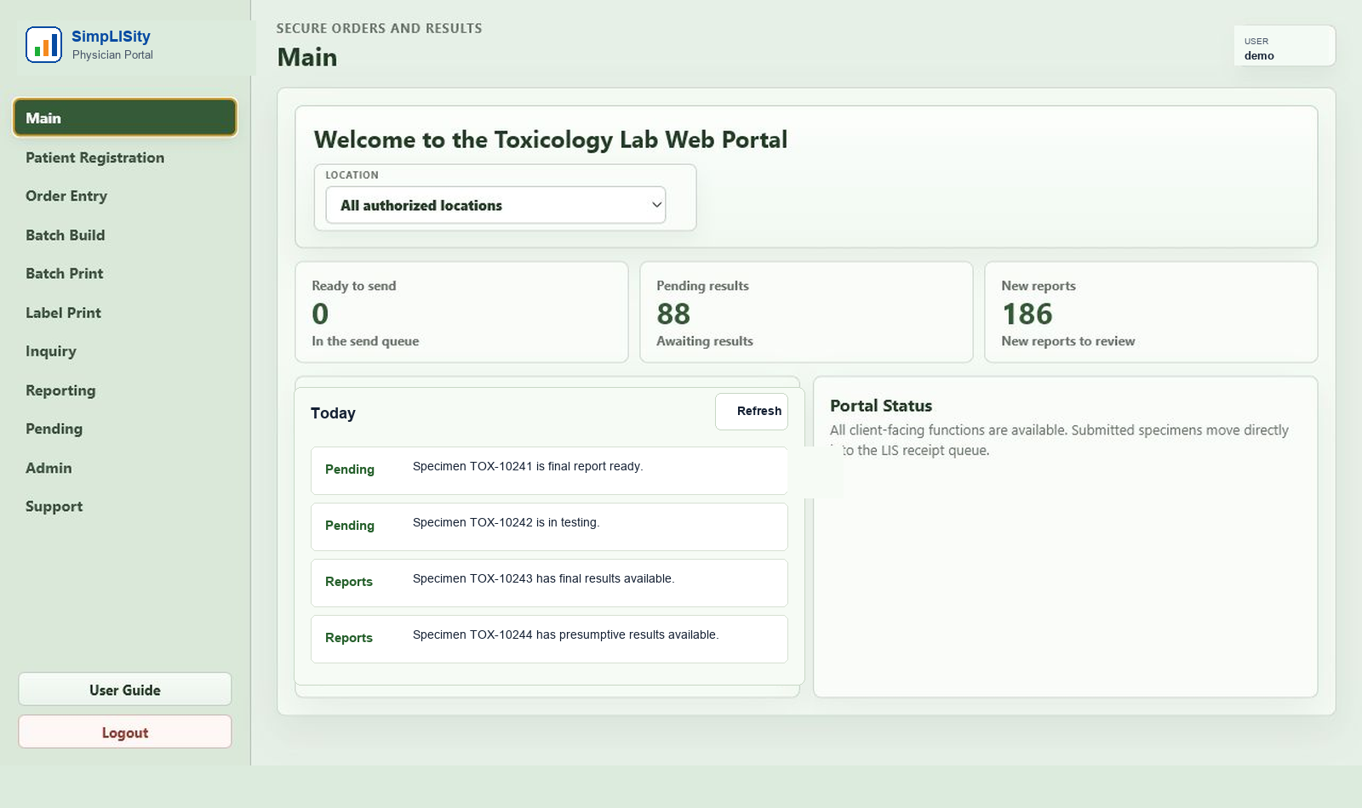The width and height of the screenshot is (1362, 808).
Task: Select the Specimen TOX-10244 presumptive results row
Action: 549,639
